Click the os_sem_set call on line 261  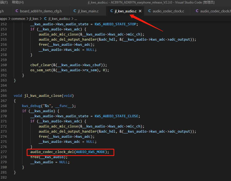click(41, 70)
